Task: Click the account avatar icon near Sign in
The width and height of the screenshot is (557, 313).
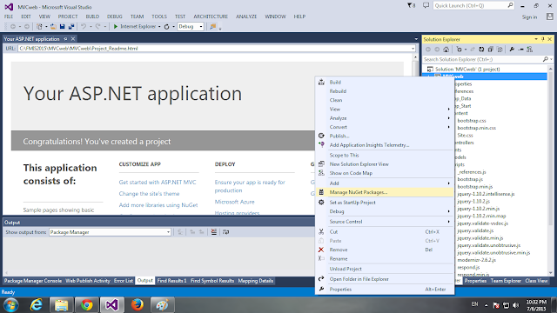Action: click(x=549, y=17)
